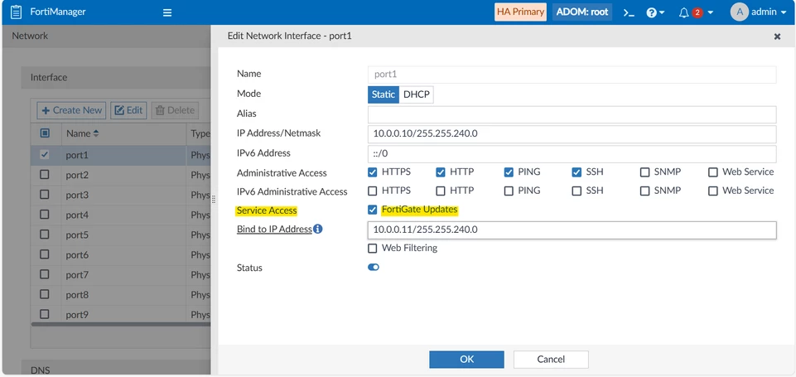Close the Edit Network Interface dialog
796x377 pixels.
pos(777,36)
